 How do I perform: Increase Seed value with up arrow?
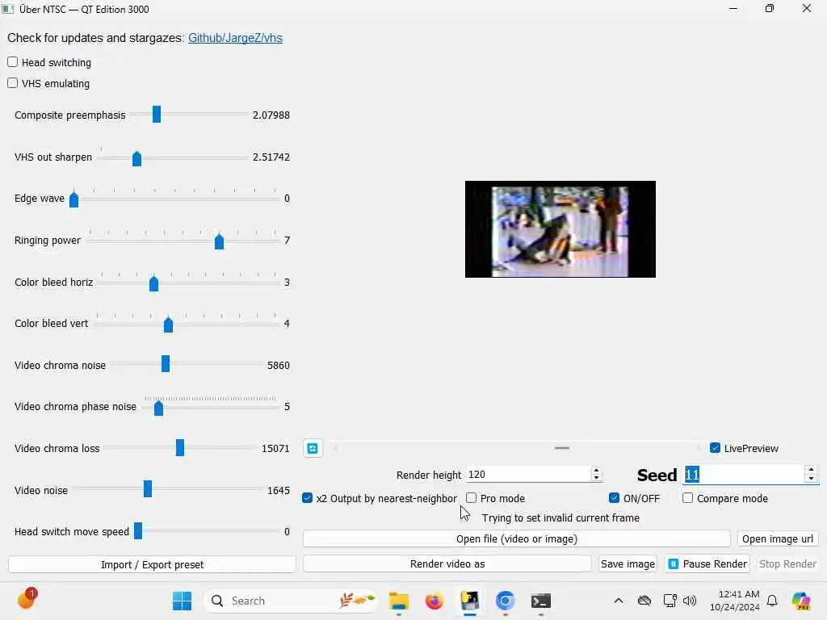click(x=811, y=470)
